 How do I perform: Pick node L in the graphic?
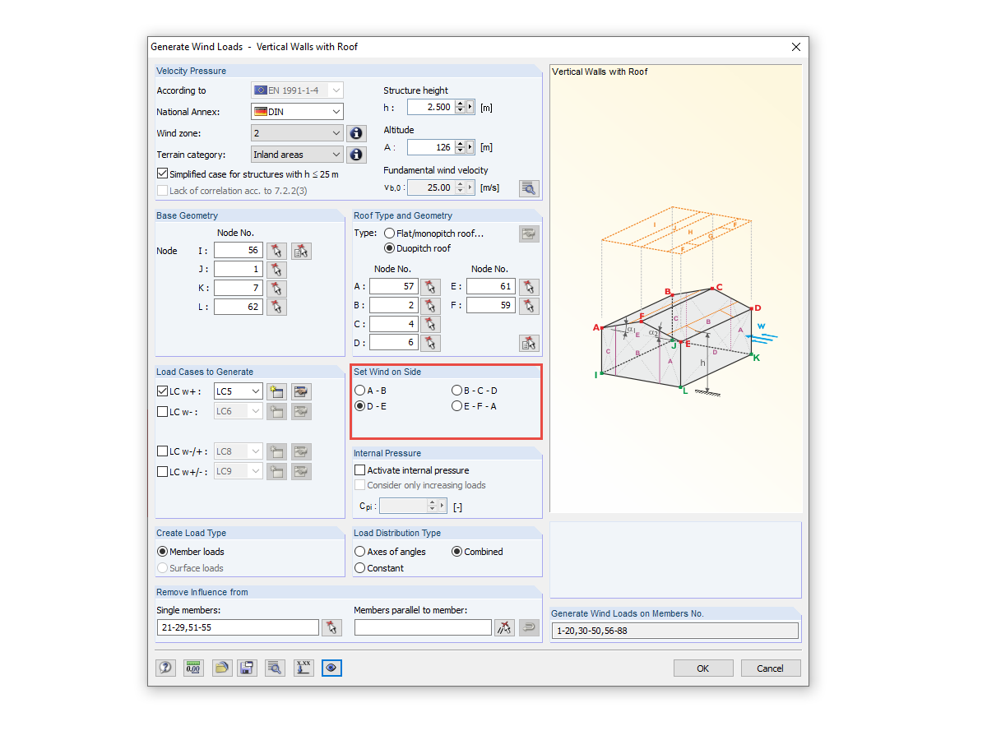click(276, 307)
